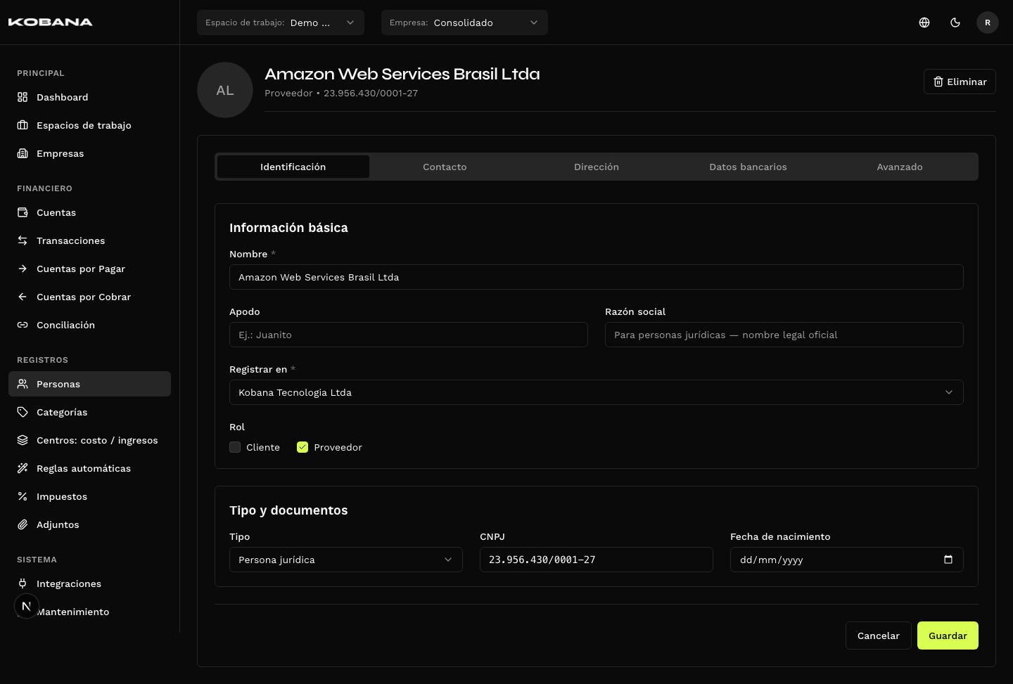
Task: Click the Cancelar button
Action: [879, 635]
